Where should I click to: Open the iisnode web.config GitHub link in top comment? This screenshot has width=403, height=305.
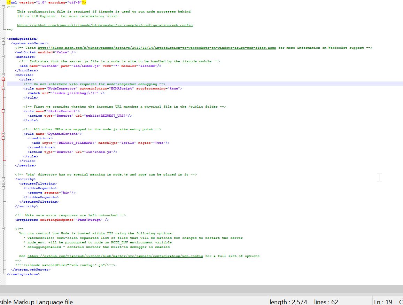pos(105,25)
